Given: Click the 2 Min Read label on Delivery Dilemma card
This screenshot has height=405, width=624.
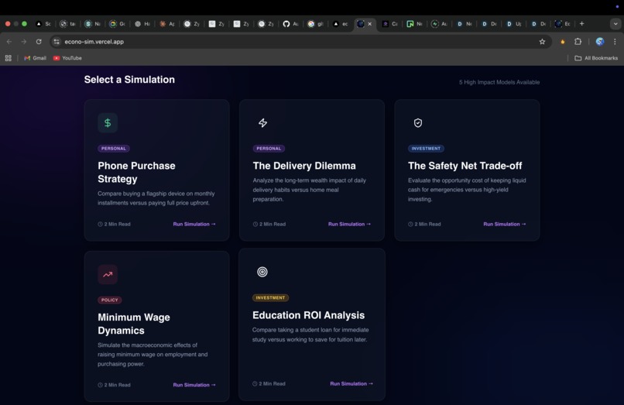Looking at the screenshot, I should (x=269, y=225).
